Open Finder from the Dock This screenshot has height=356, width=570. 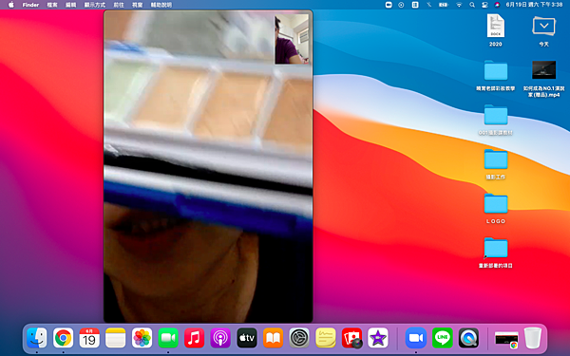point(37,338)
